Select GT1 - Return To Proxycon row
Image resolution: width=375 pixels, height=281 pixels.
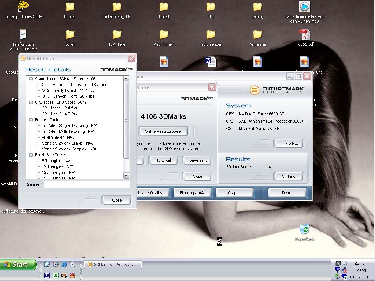(x=74, y=85)
